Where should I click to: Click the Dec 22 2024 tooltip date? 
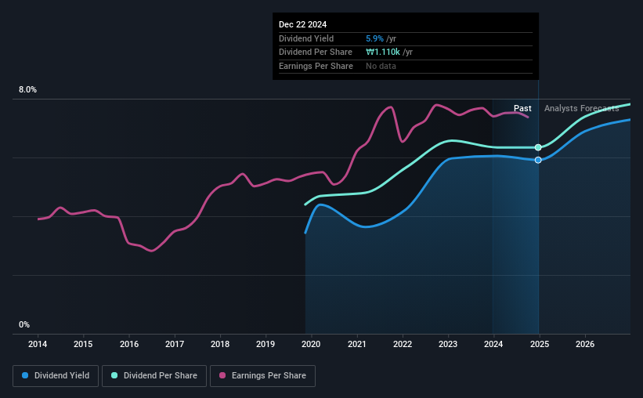[x=302, y=24]
